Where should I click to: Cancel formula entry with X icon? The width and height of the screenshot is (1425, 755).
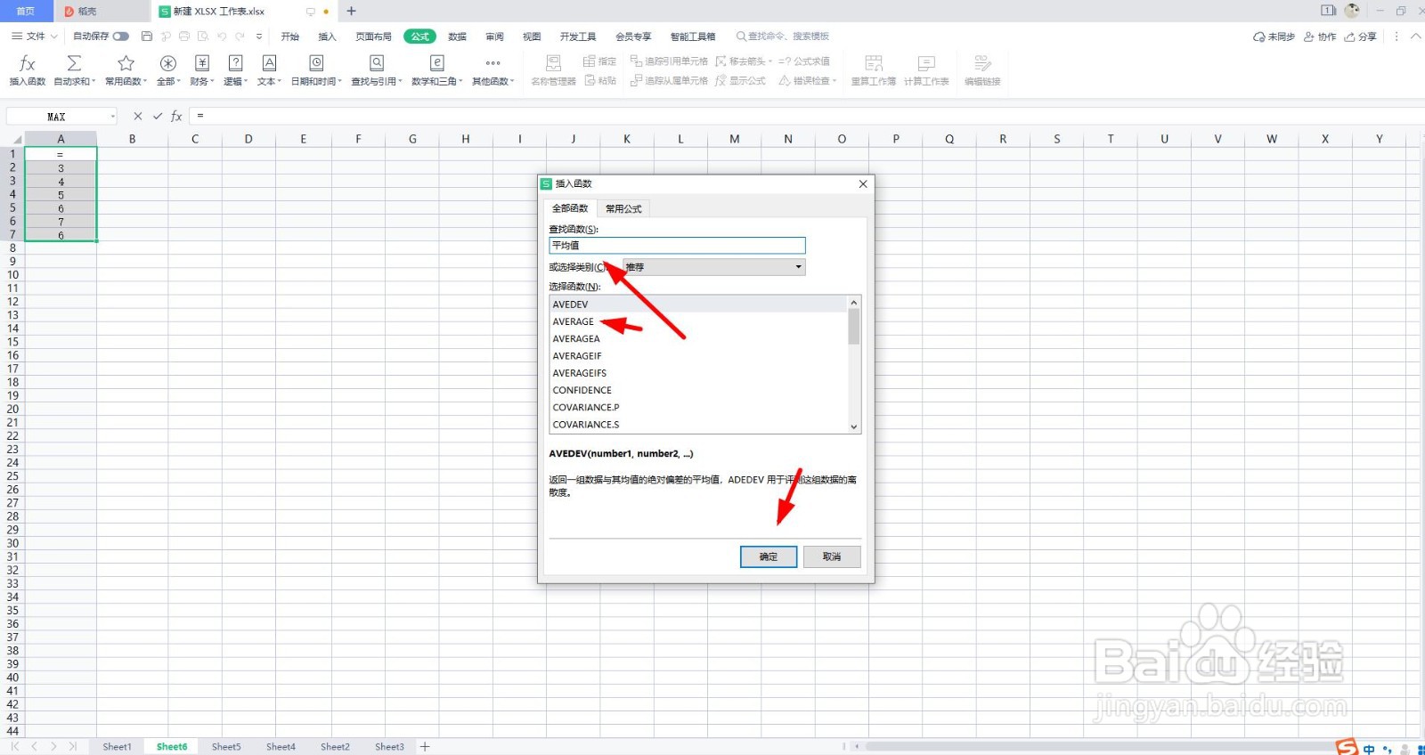(x=137, y=116)
